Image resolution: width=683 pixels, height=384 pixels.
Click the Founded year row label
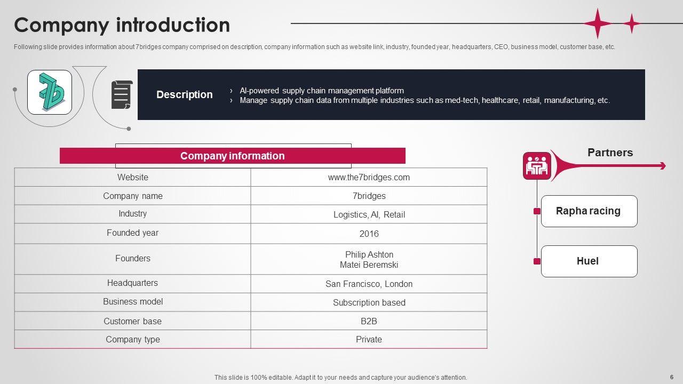tap(133, 233)
